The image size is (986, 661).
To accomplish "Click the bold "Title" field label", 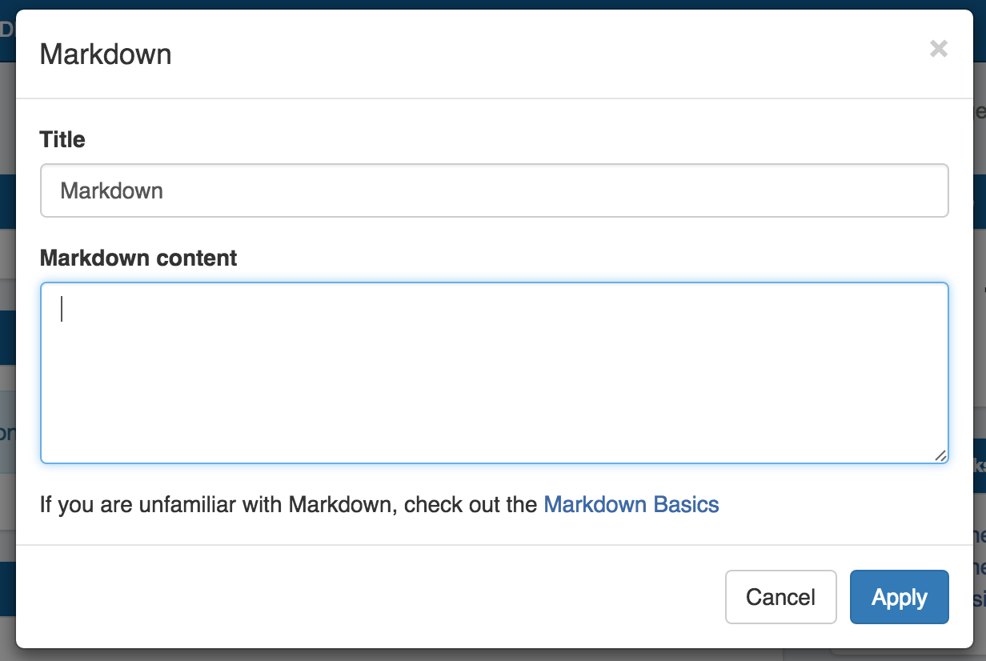I will click(x=62, y=139).
